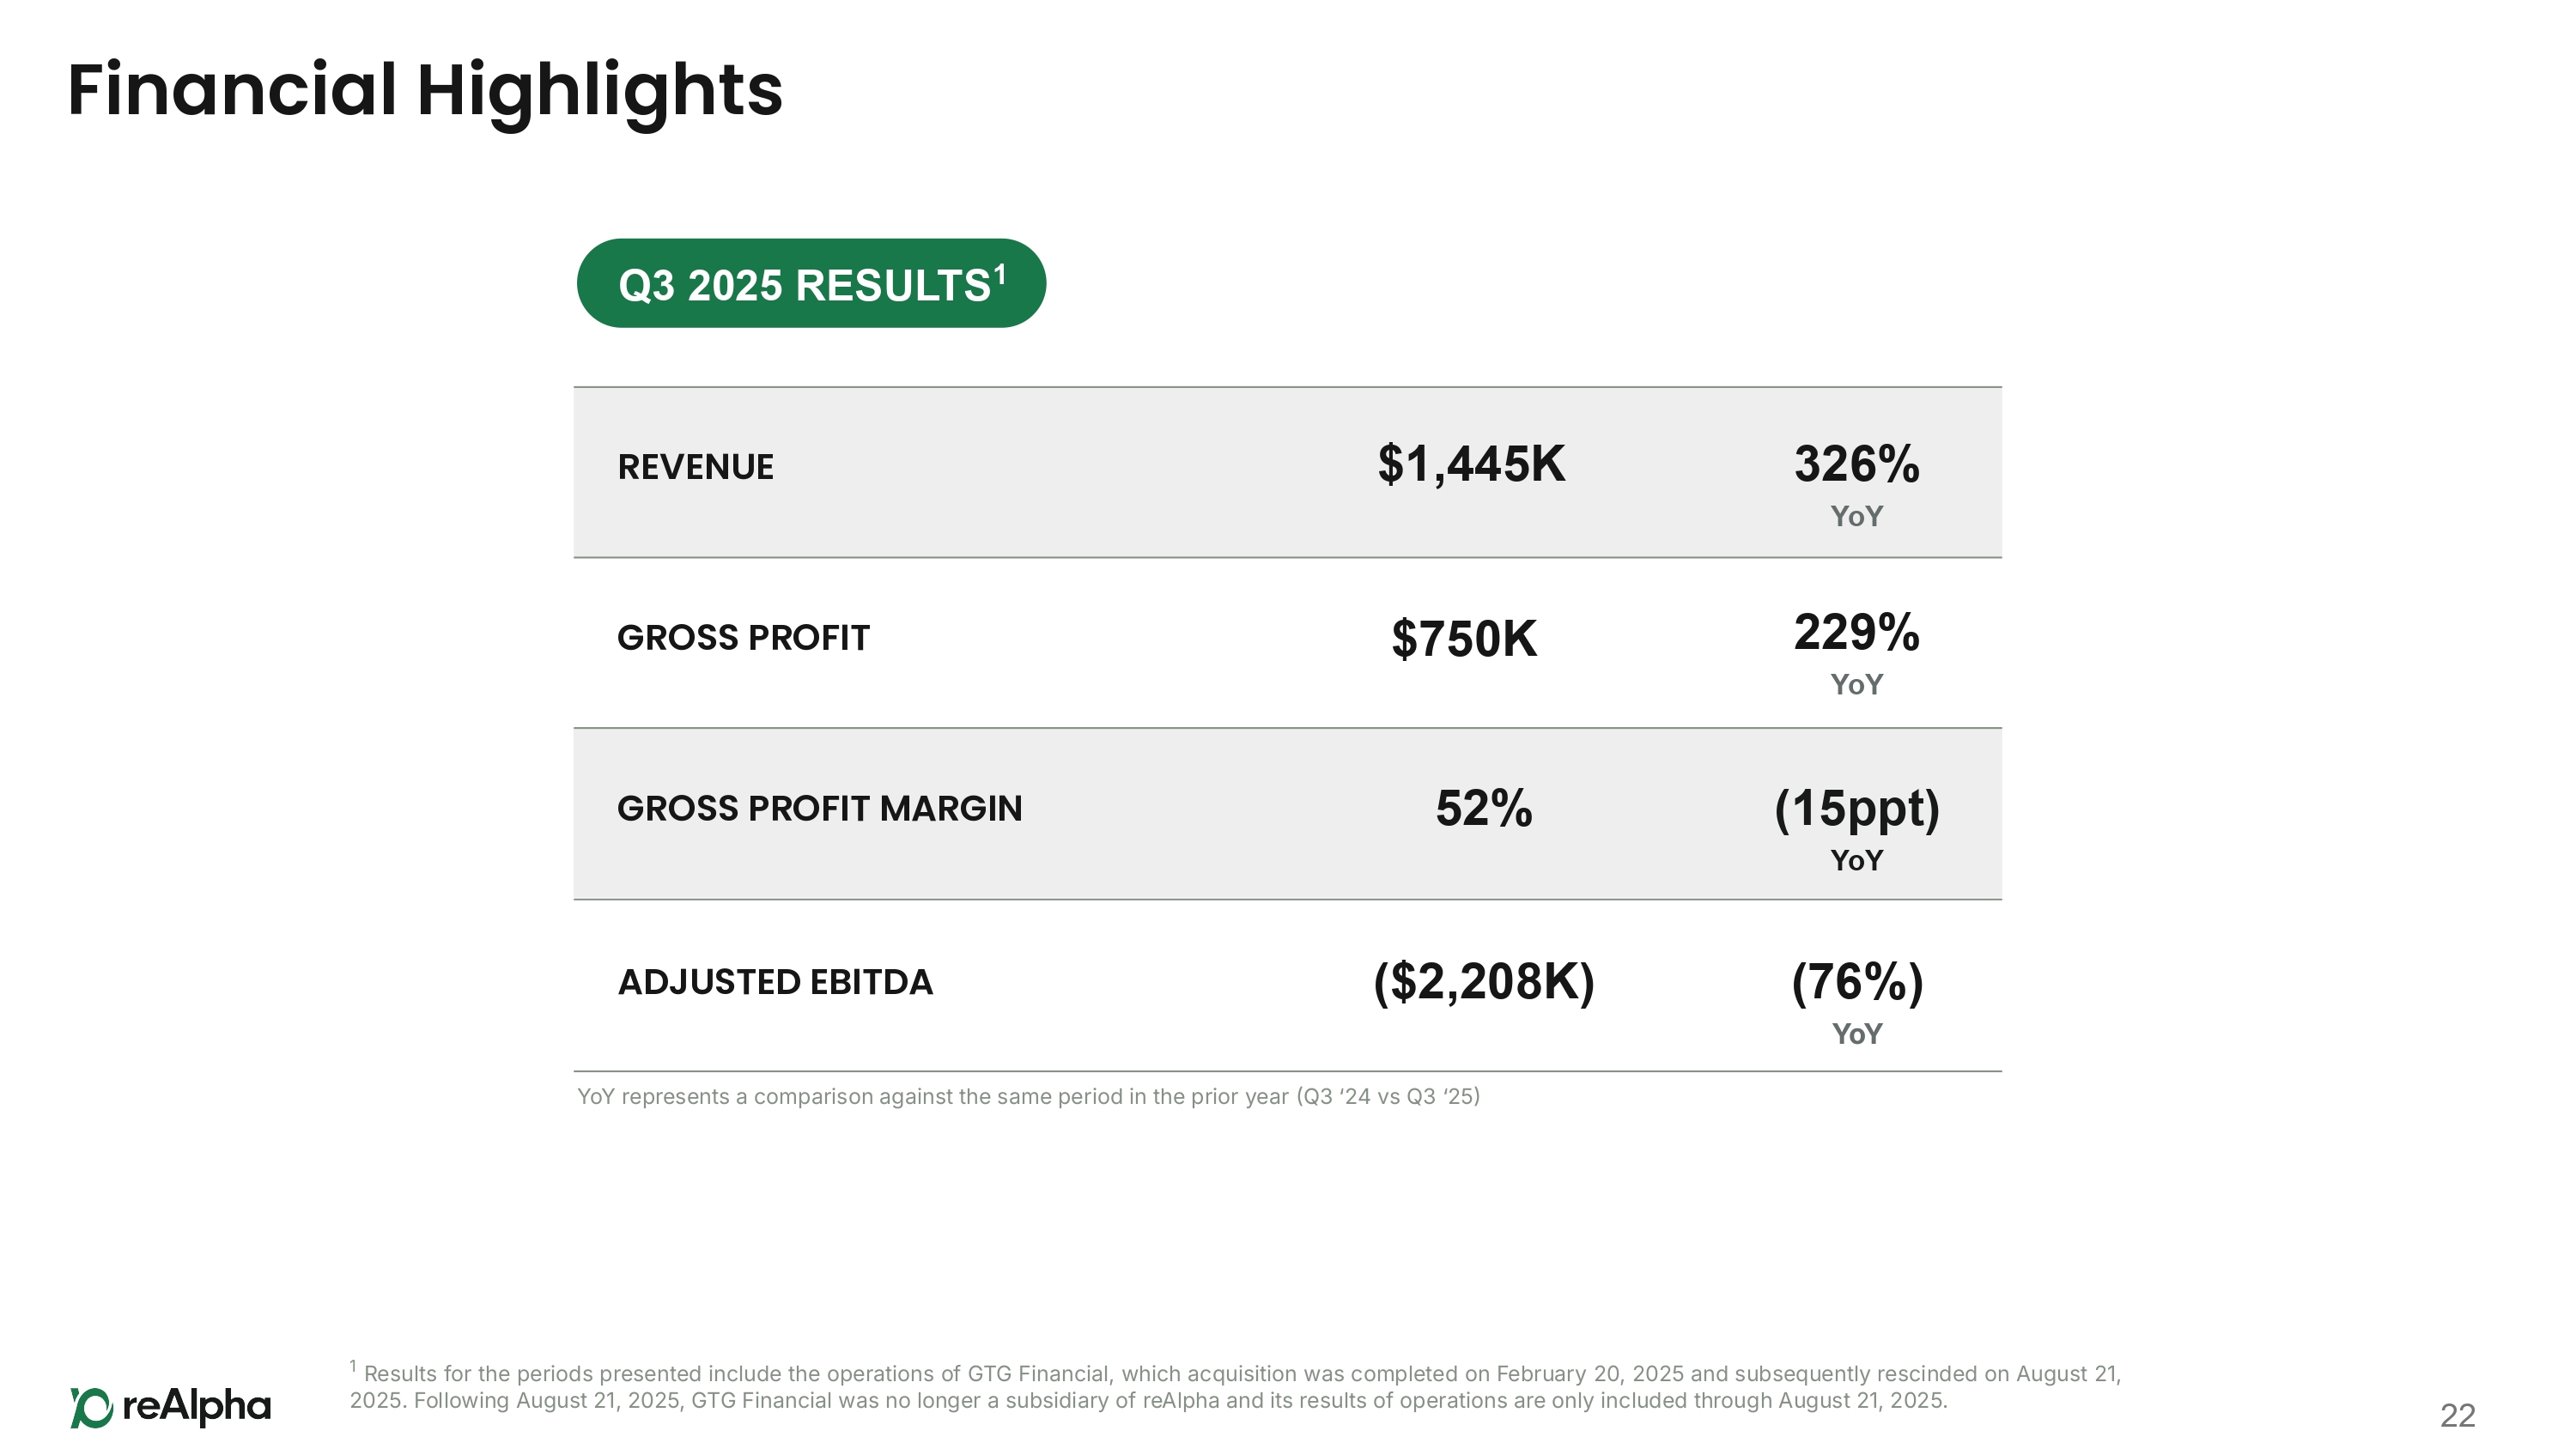
Task: Select the ADJUSTED EBITDA row label
Action: point(775,982)
